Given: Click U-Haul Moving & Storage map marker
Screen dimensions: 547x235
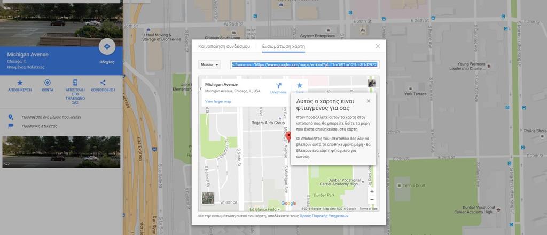Looking at the screenshot, I should click(149, 30).
